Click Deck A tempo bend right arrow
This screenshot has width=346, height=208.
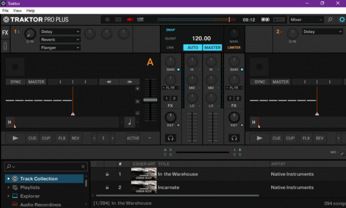[x=130, y=82]
